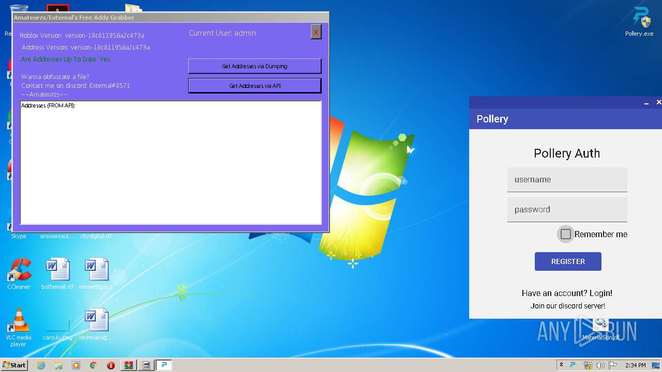Select the answersaut... file label
Image resolution: width=662 pixels, height=372 pixels.
[x=57, y=236]
